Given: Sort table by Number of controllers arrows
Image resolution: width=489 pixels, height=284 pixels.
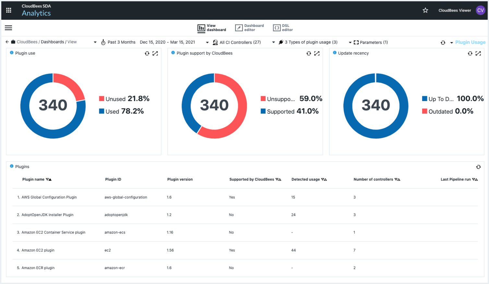Looking at the screenshot, I should coord(397,179).
